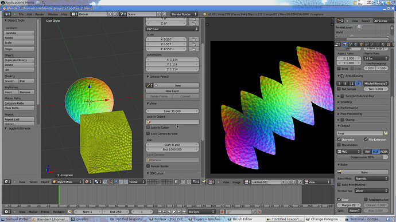Open the Render menu in top bar

point(40,14)
